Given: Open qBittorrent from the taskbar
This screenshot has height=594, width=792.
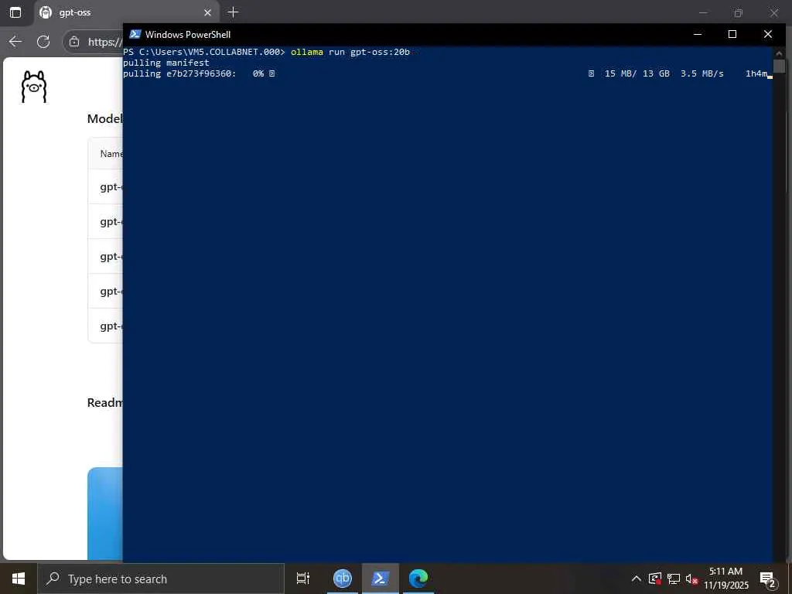Looking at the screenshot, I should [x=343, y=579].
